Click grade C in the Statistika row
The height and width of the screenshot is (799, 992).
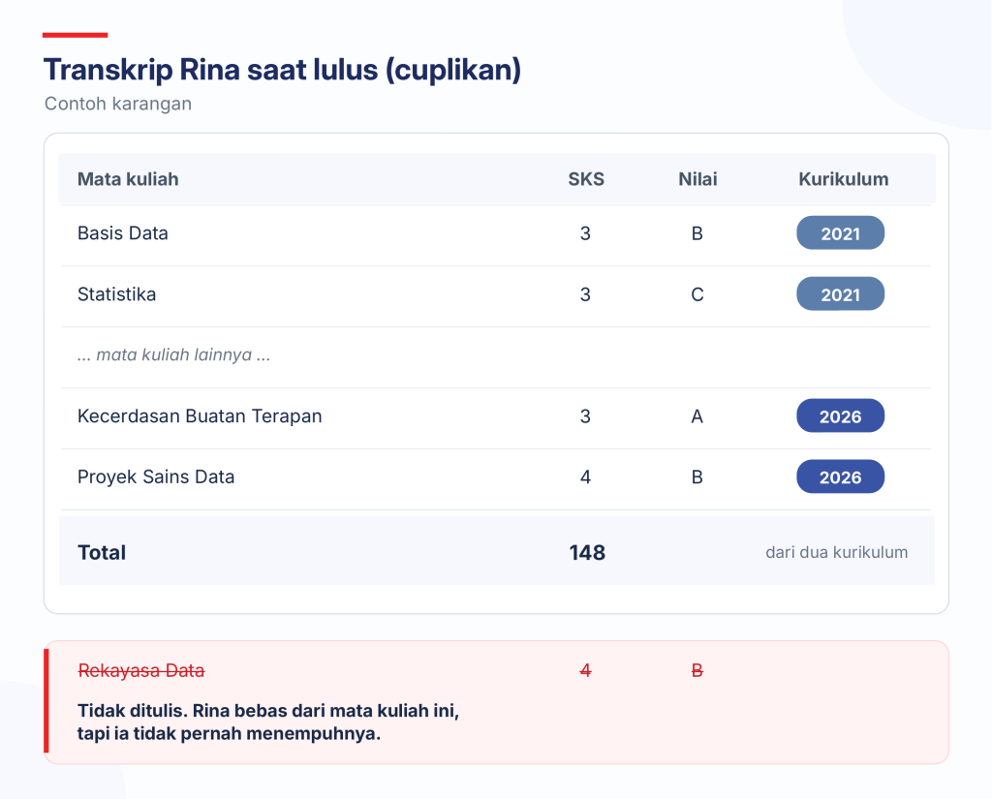click(x=697, y=294)
